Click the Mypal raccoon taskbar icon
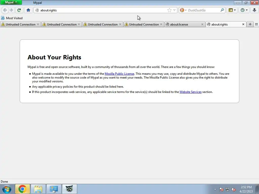 pos(69,189)
